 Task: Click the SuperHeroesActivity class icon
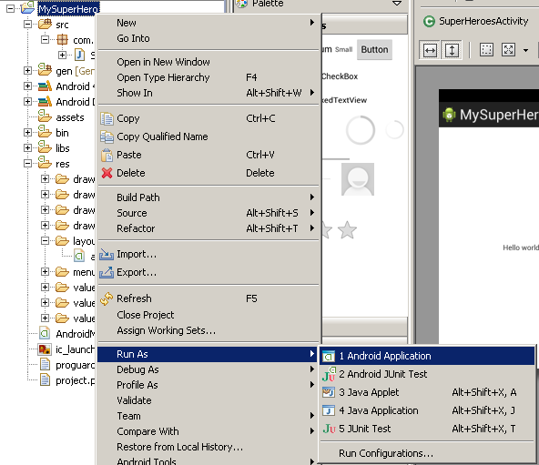(429, 21)
